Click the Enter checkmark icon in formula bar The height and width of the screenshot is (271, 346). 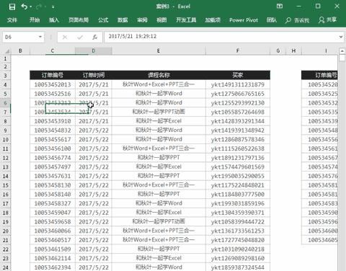pyautogui.click(x=80, y=37)
